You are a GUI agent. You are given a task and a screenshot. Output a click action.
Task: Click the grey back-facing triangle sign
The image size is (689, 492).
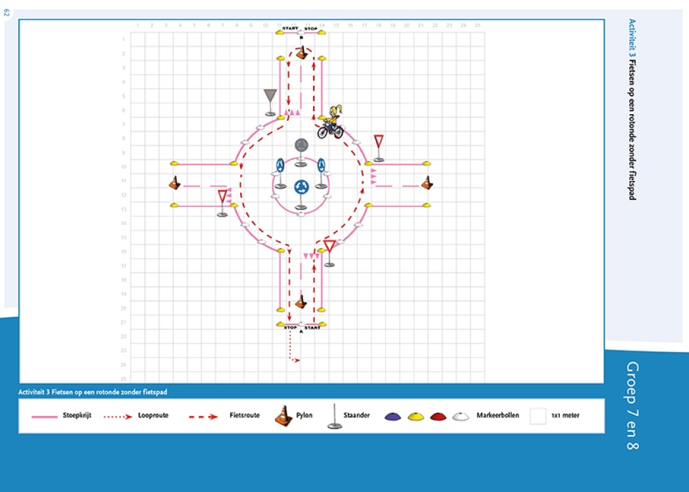(270, 102)
